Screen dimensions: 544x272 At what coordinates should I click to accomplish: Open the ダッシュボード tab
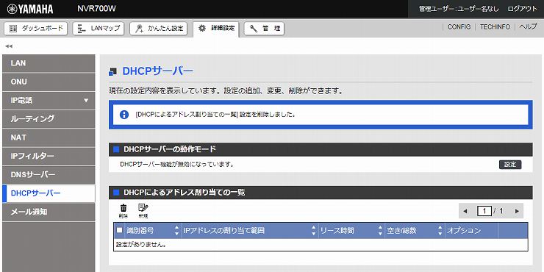pos(36,29)
